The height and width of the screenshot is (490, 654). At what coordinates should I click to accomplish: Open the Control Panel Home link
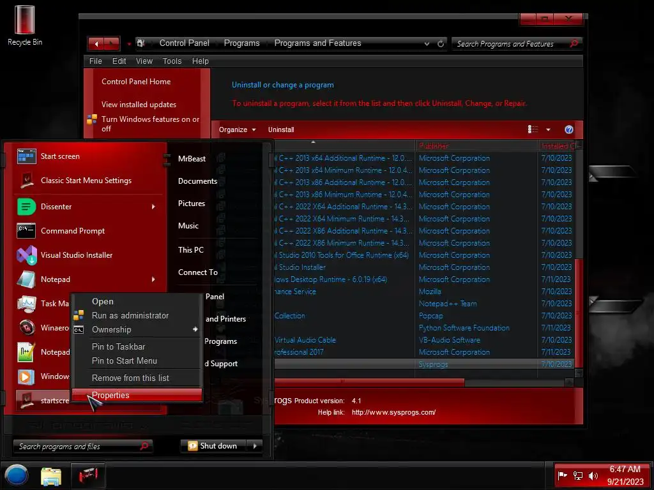(136, 82)
